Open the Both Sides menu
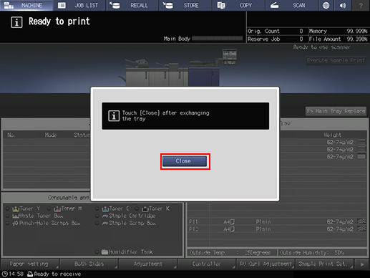This screenshot has height=278, width=370. (x=89, y=264)
